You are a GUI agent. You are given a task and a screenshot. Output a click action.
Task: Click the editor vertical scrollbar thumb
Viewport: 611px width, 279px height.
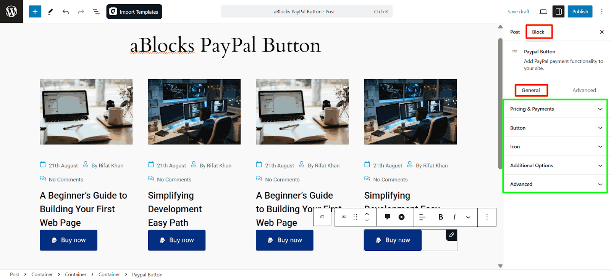point(500,104)
